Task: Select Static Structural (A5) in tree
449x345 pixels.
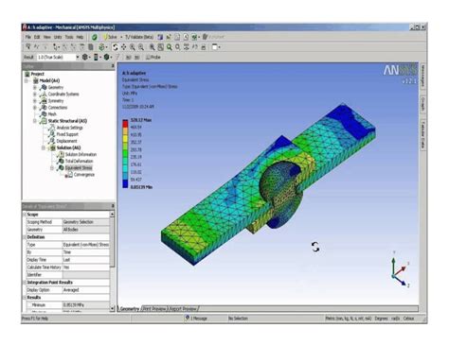Action: pos(67,121)
